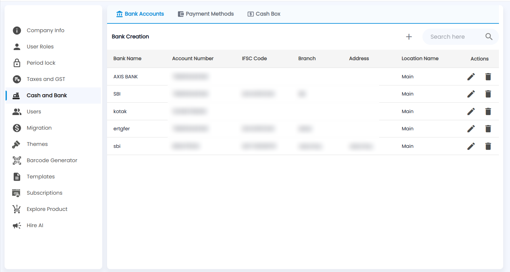Click the trash icon for kotak
This screenshot has width=510, height=272.
coord(488,111)
